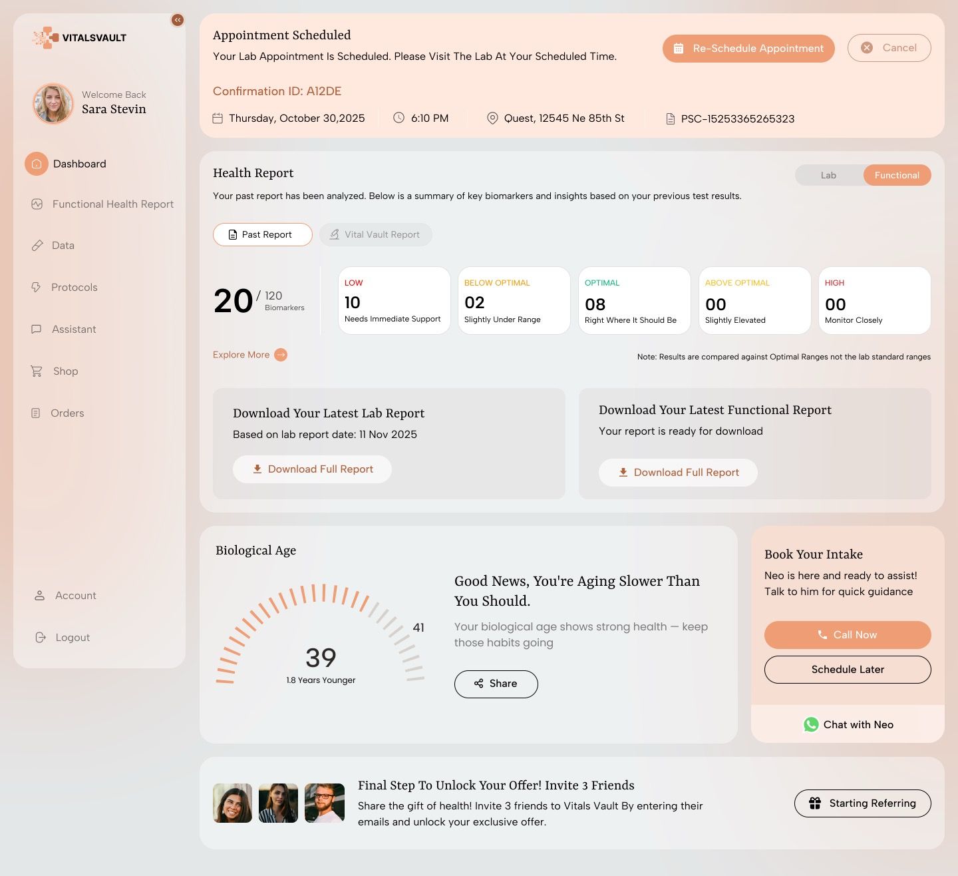
Task: Switch the Health Report toggle to Lab
Action: pos(828,175)
